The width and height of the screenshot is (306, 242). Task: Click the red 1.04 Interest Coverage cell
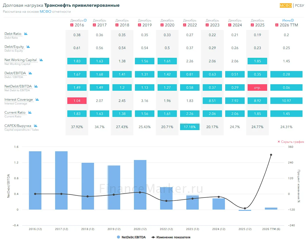tap(77, 101)
